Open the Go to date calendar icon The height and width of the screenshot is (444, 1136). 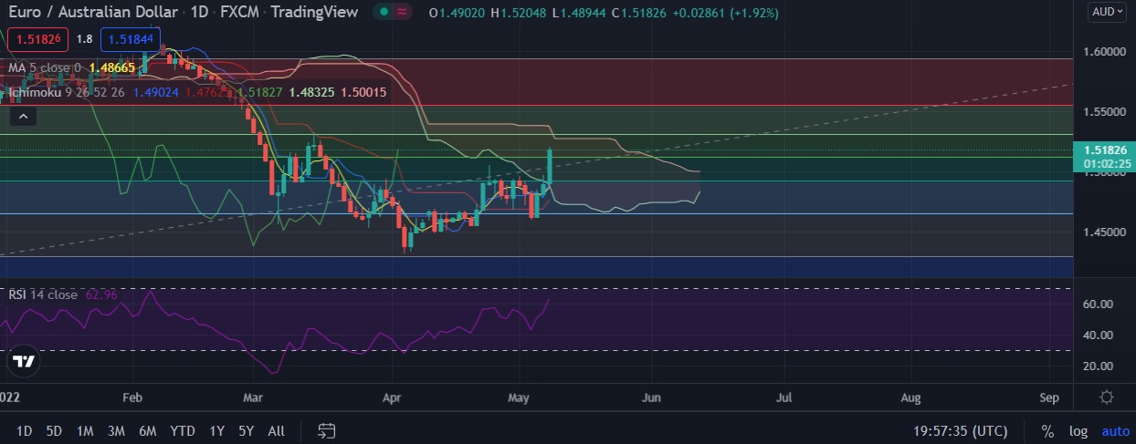(x=327, y=430)
